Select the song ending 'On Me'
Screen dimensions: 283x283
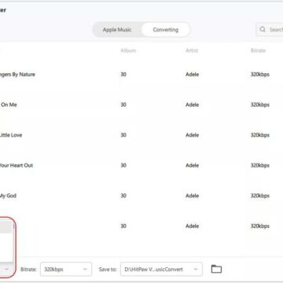(x=9, y=105)
